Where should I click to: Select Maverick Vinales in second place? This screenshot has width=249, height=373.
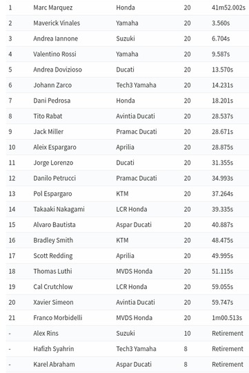click(57, 23)
